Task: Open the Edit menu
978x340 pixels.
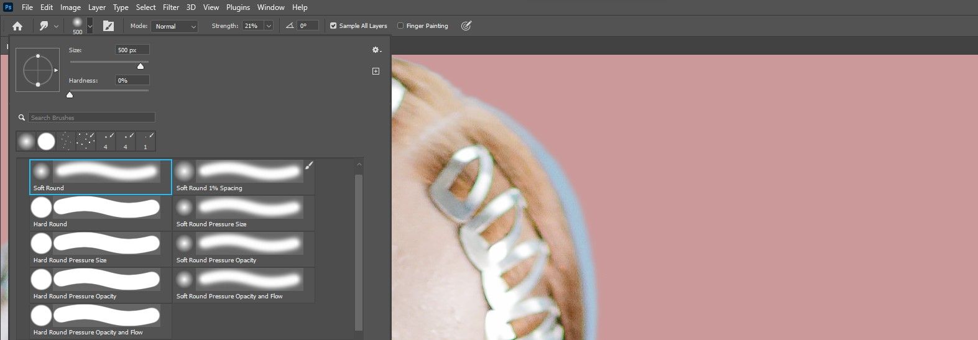Action: click(x=47, y=7)
